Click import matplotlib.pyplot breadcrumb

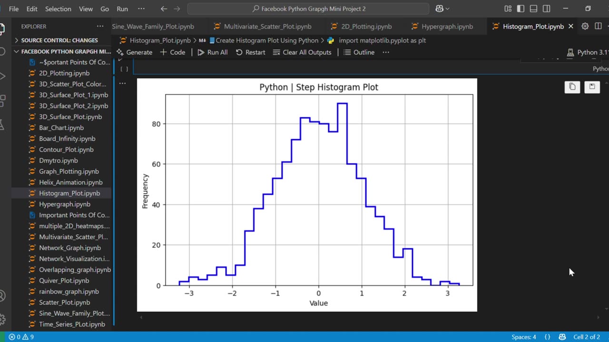(x=376, y=40)
